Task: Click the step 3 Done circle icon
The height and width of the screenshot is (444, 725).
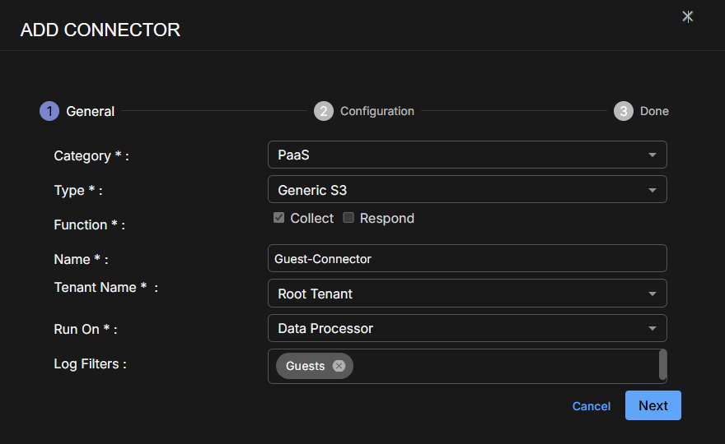Action: point(624,111)
